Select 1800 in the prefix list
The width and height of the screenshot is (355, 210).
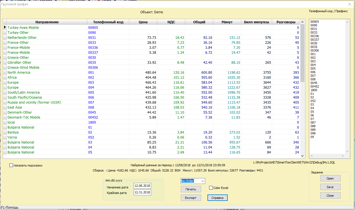tap(314, 90)
